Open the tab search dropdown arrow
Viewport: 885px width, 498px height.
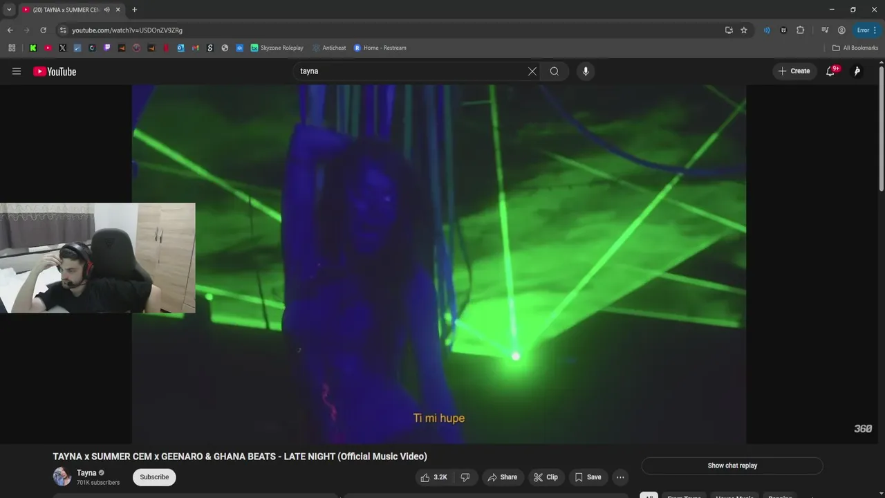[9, 10]
